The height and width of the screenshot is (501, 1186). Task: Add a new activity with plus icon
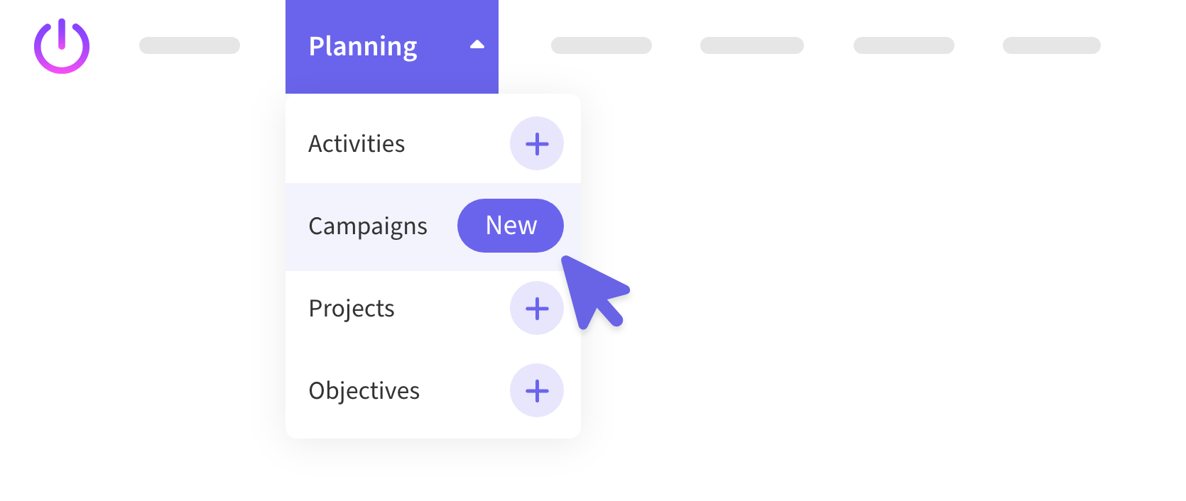tap(537, 144)
